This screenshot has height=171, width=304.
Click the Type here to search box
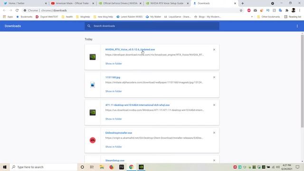pyautogui.click(x=44, y=167)
